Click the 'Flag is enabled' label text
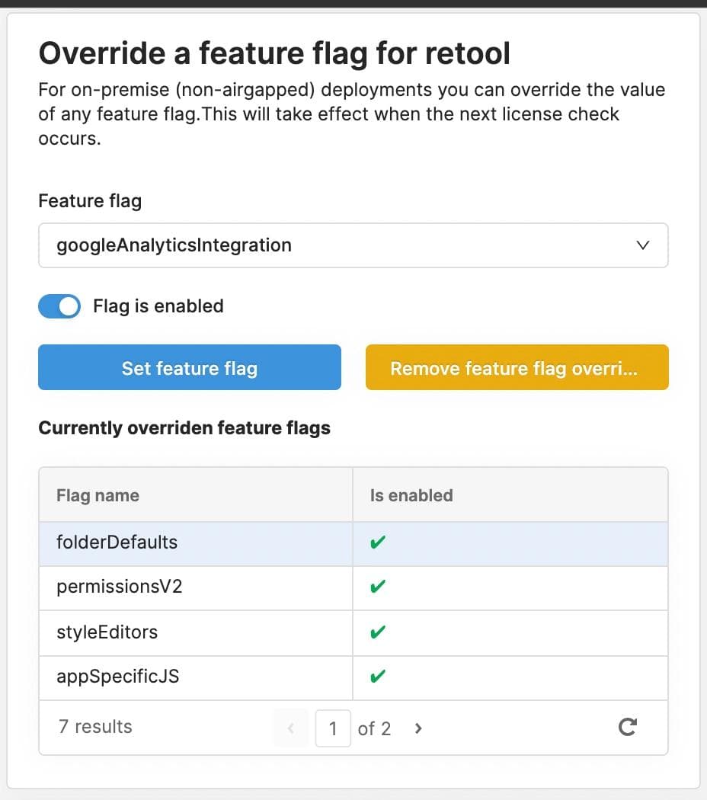The height and width of the screenshot is (800, 707). 158,306
